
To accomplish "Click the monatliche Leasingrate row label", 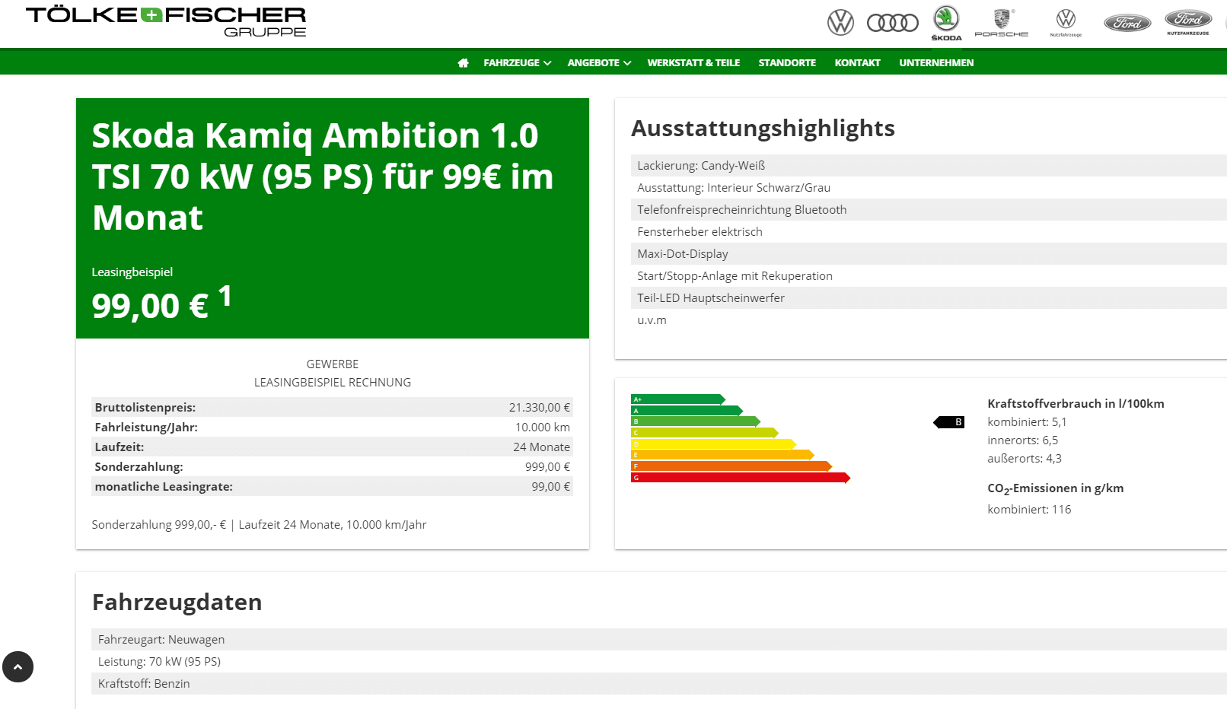I will click(x=164, y=487).
